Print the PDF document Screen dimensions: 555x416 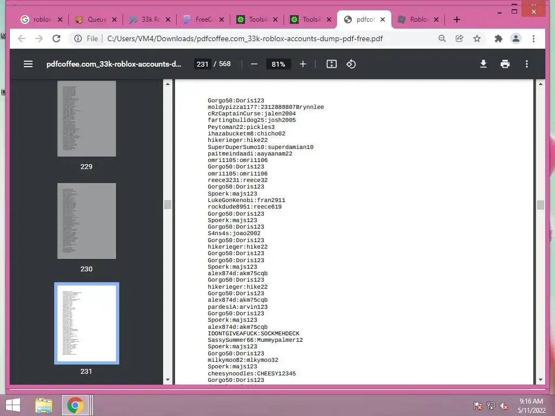(x=505, y=64)
